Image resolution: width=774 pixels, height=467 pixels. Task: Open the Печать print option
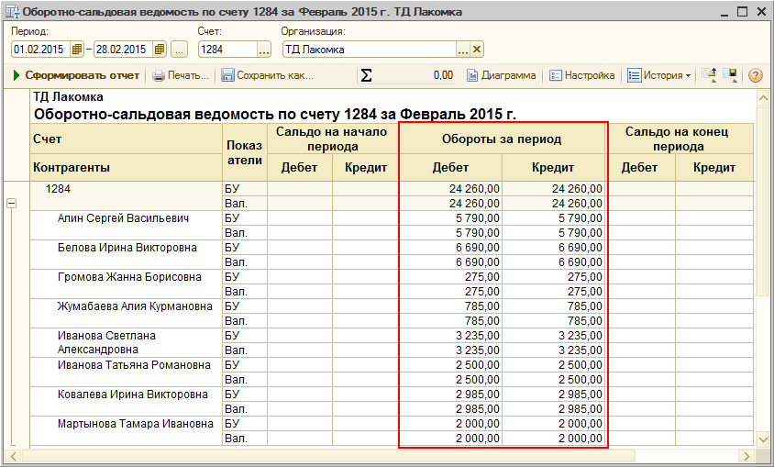(x=181, y=75)
